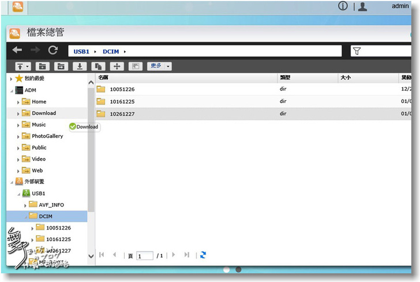Click the upload toolbar button

tap(20, 66)
